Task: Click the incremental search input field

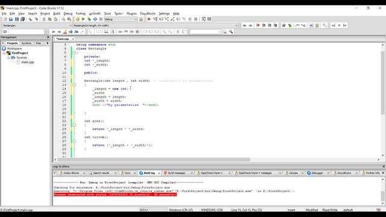Action: pyautogui.click(x=26, y=32)
